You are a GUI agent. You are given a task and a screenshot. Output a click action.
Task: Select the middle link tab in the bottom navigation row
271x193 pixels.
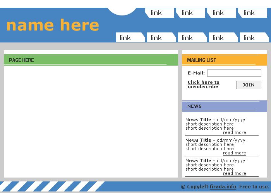192,37
